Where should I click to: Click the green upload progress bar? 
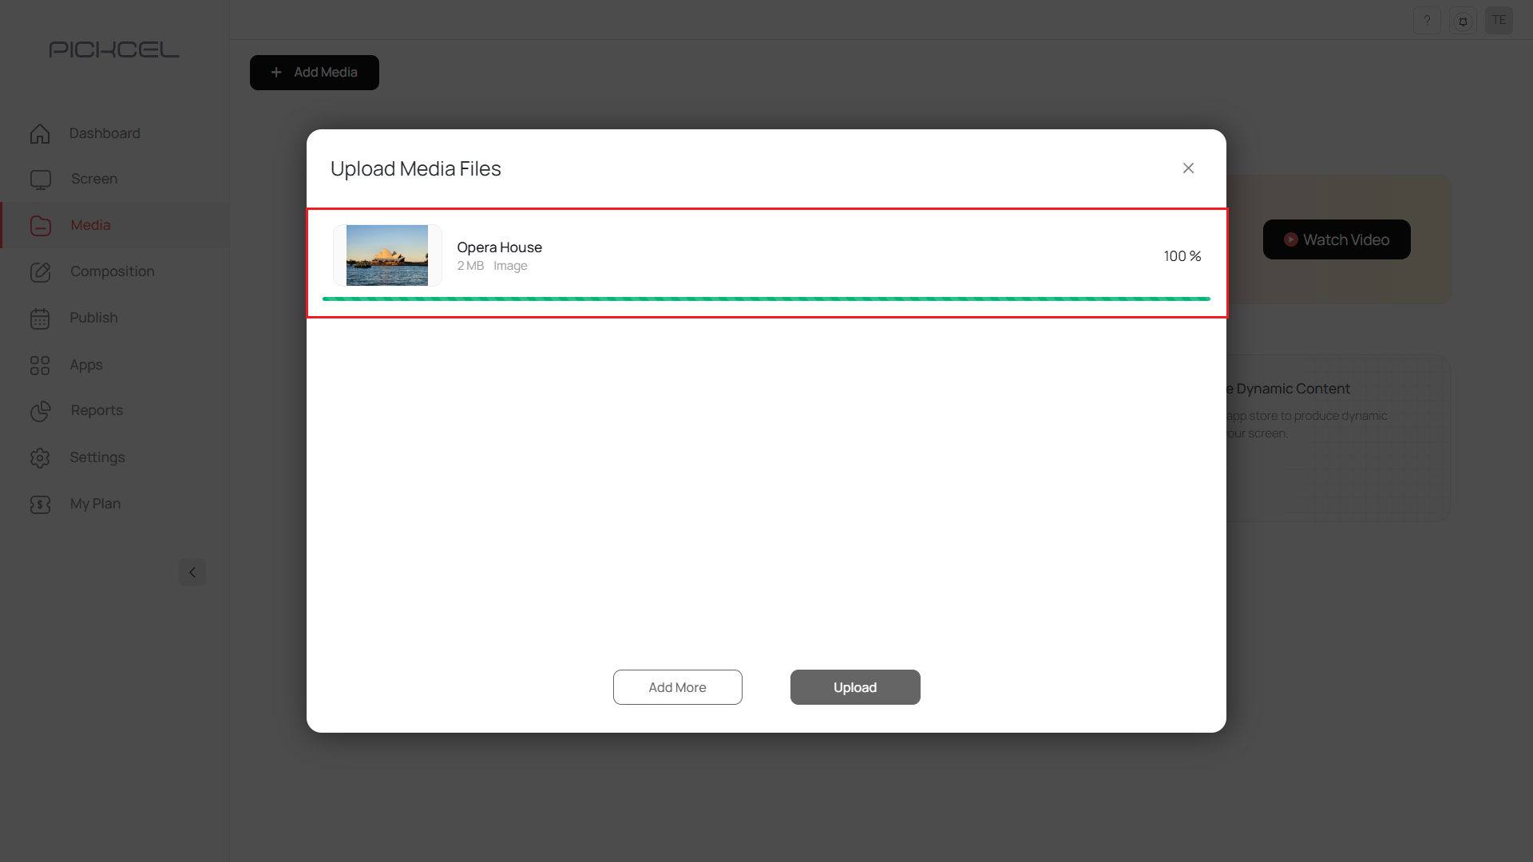point(766,298)
